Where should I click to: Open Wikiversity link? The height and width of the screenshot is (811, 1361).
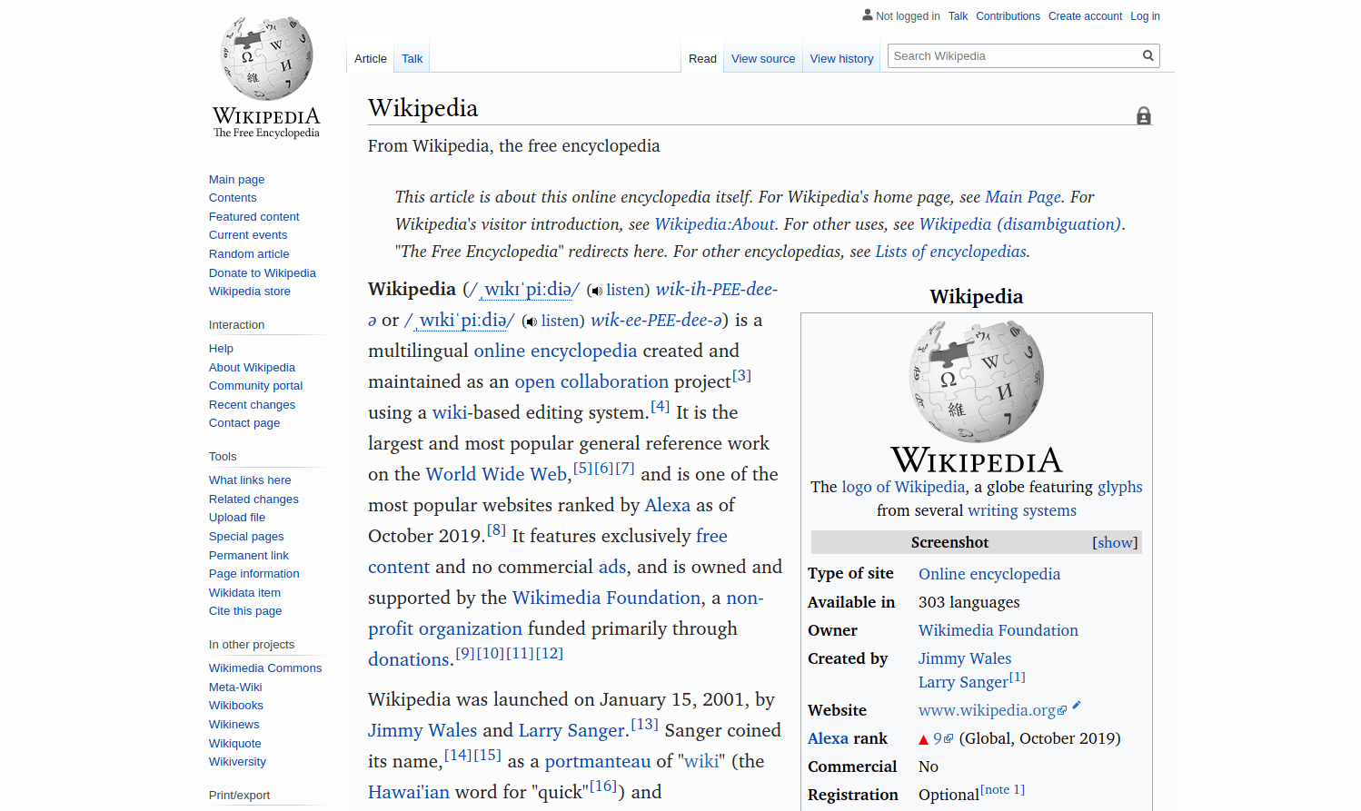[x=237, y=762]
